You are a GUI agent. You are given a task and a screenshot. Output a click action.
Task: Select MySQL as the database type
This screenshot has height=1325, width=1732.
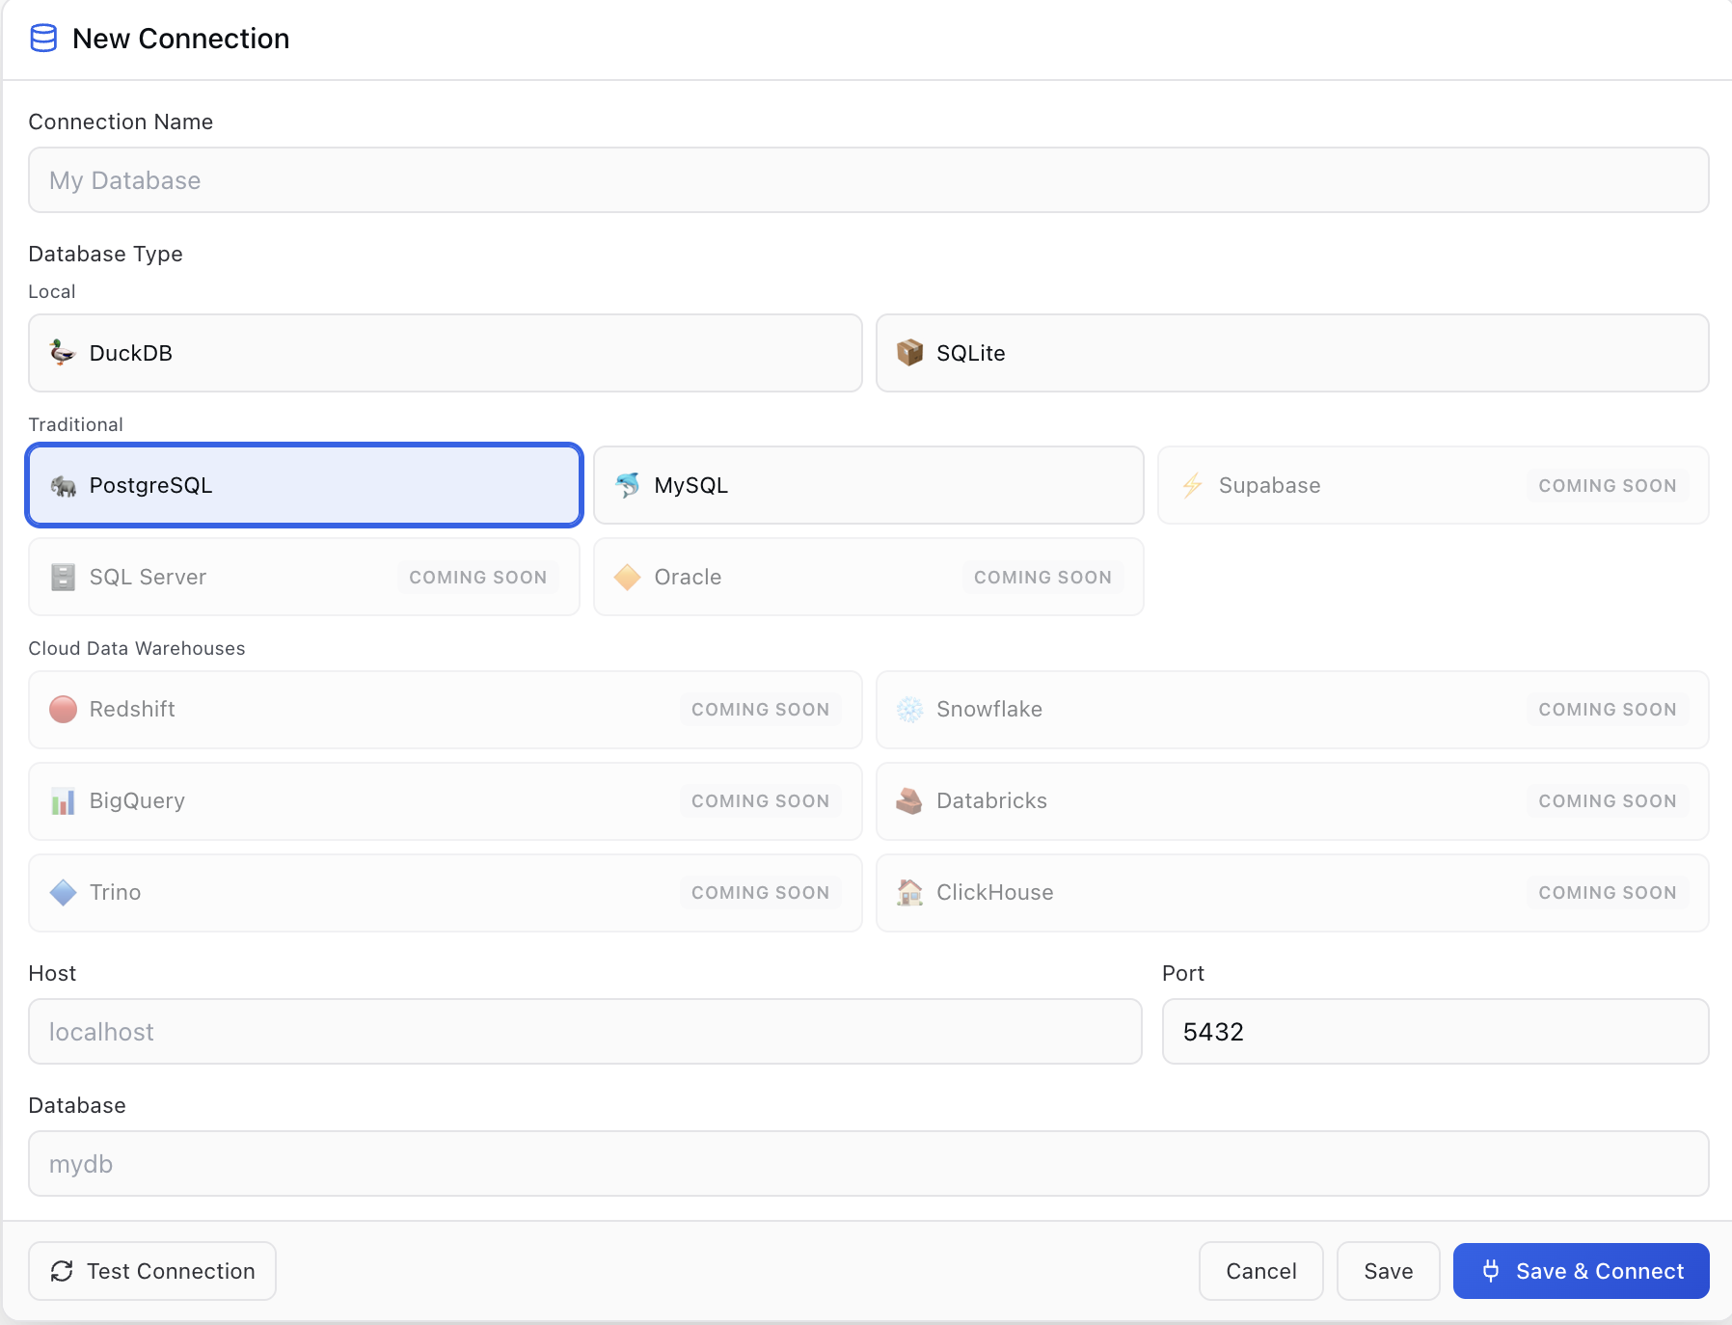868,485
